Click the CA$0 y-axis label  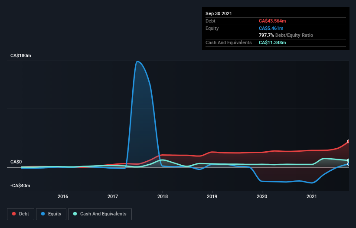pyautogui.click(x=16, y=162)
